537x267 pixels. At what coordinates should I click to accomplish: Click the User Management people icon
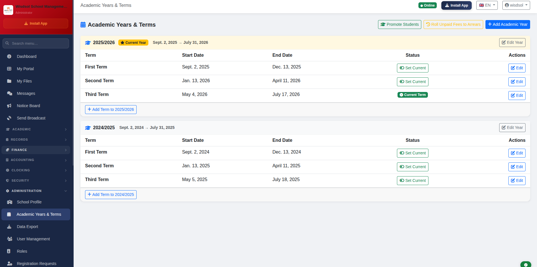tap(9, 239)
